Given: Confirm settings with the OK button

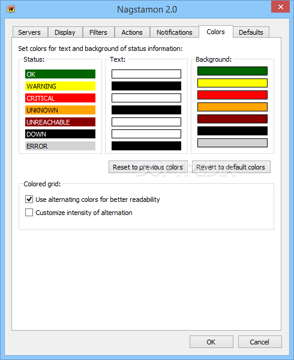Looking at the screenshot, I should (211, 342).
